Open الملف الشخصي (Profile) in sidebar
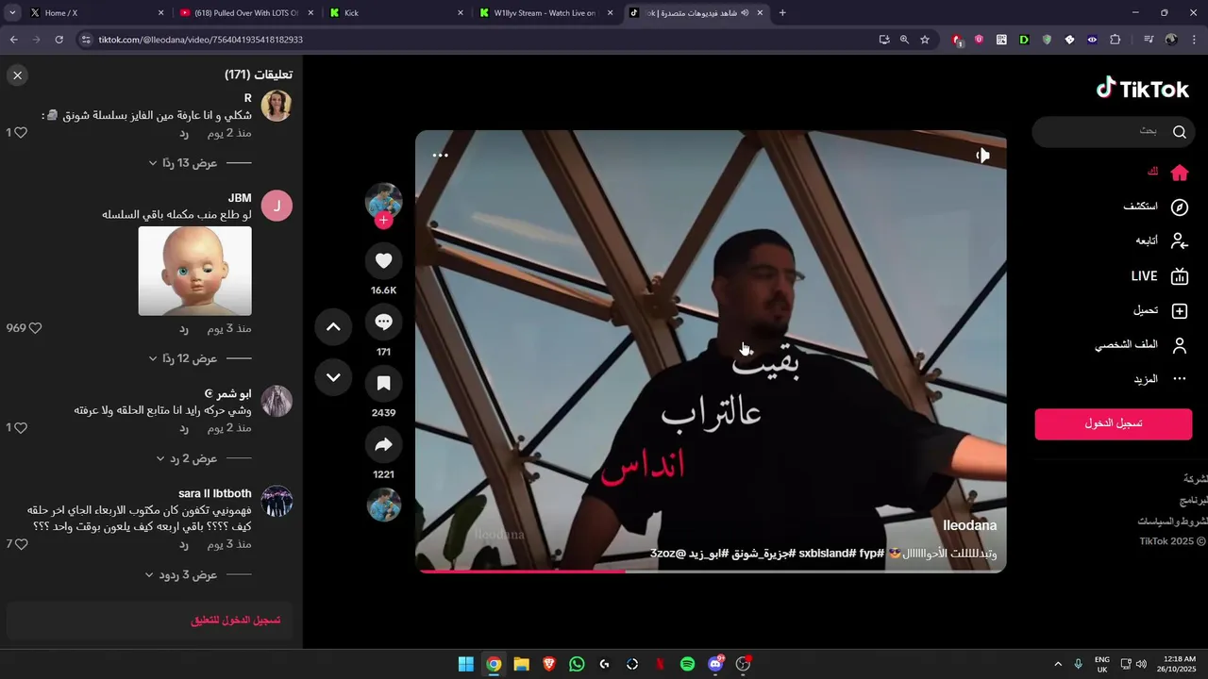Image resolution: width=1208 pixels, height=679 pixels. pos(1141,345)
